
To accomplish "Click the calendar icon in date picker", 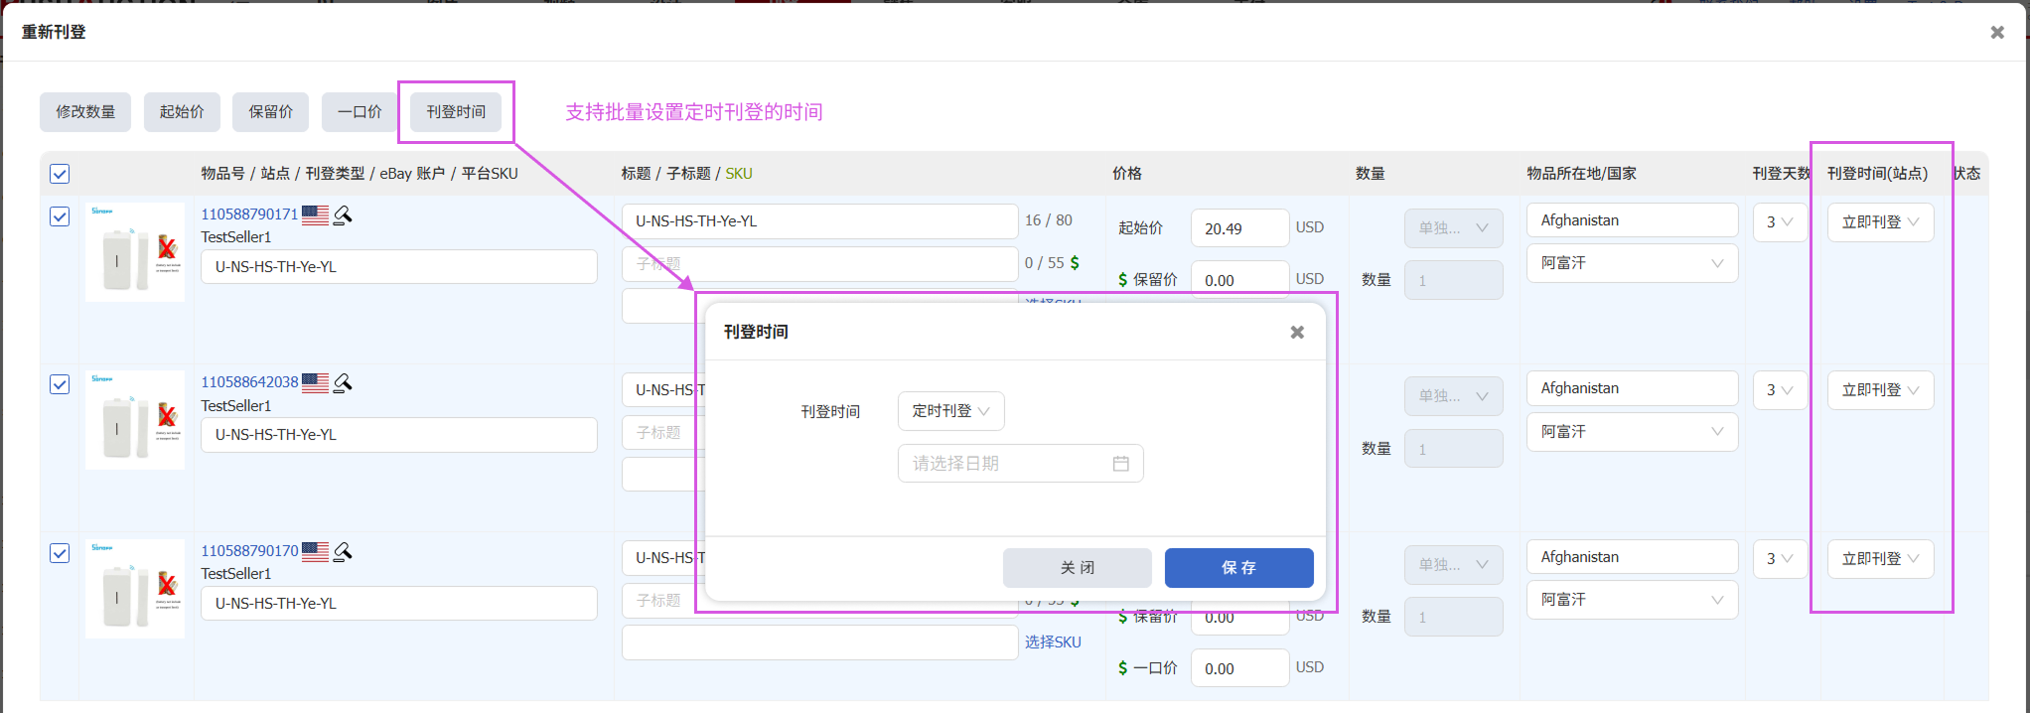I will click(1120, 464).
